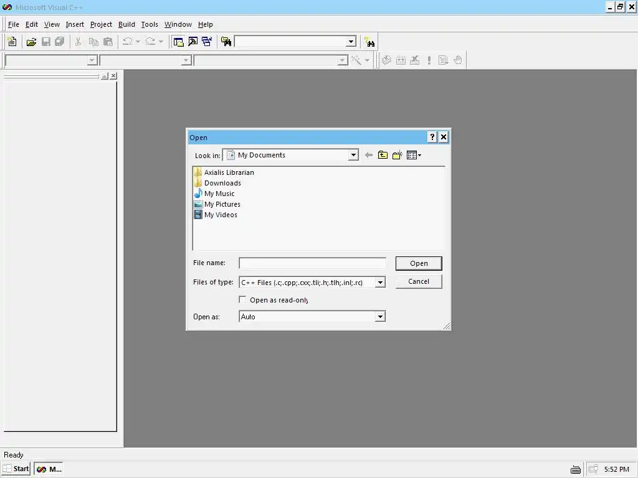Toggle the Workspace window icon
This screenshot has height=478, width=638.
tap(178, 42)
